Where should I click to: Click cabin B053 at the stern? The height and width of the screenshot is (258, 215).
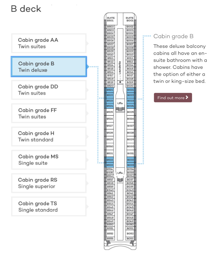(x=130, y=238)
